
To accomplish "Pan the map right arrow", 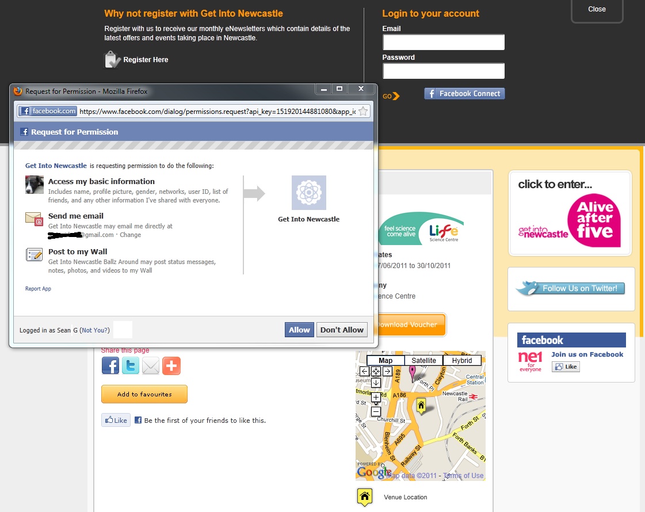I will pos(387,372).
